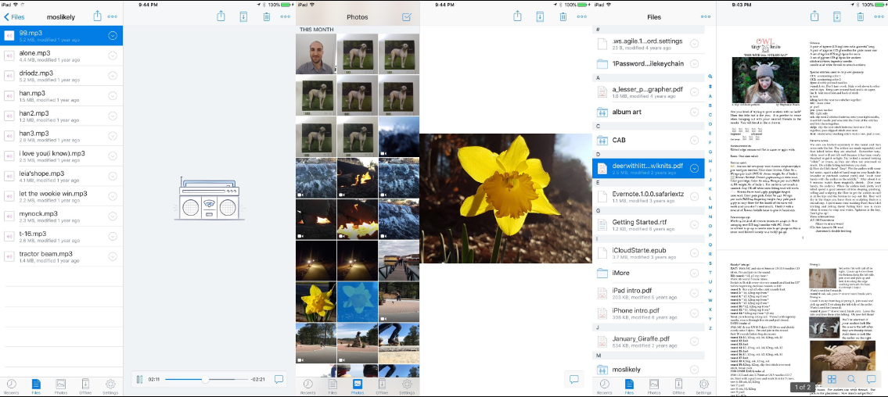Screen dimensions: 888x397
Task: Expand options chevron for tractor beam.mp3
Action: 112,256
